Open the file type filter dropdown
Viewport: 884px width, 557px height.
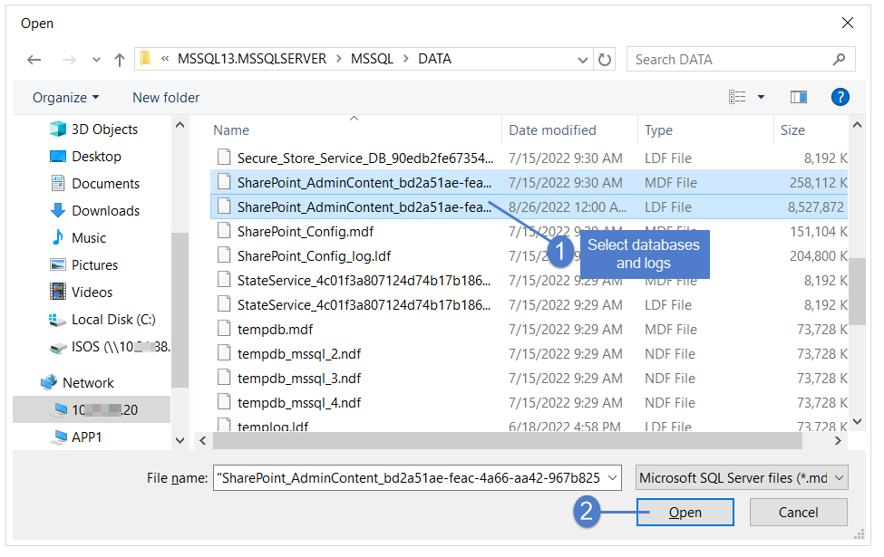742,477
